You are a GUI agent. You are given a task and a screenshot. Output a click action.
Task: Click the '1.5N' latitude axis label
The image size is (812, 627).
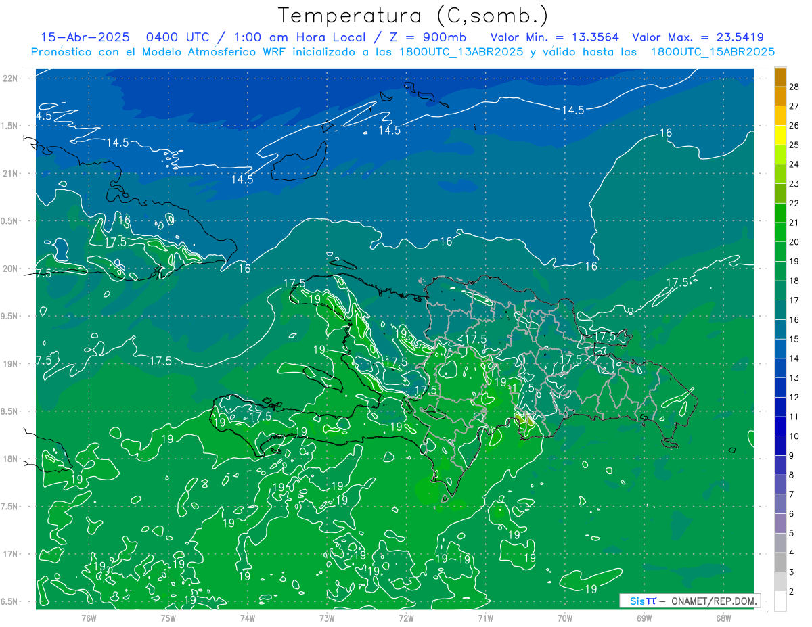click(10, 126)
